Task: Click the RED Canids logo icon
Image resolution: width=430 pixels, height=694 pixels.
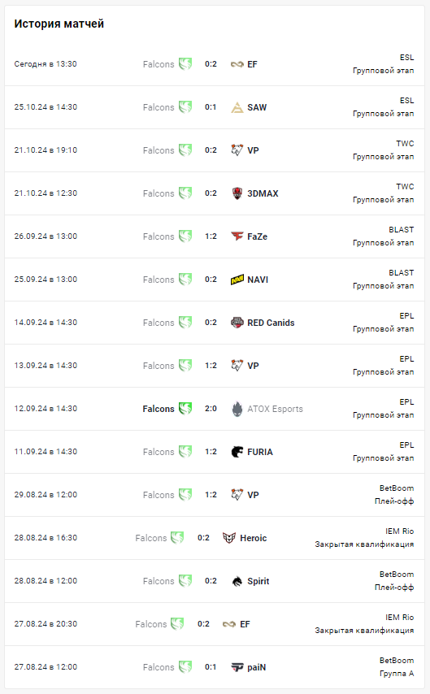Action: [237, 323]
